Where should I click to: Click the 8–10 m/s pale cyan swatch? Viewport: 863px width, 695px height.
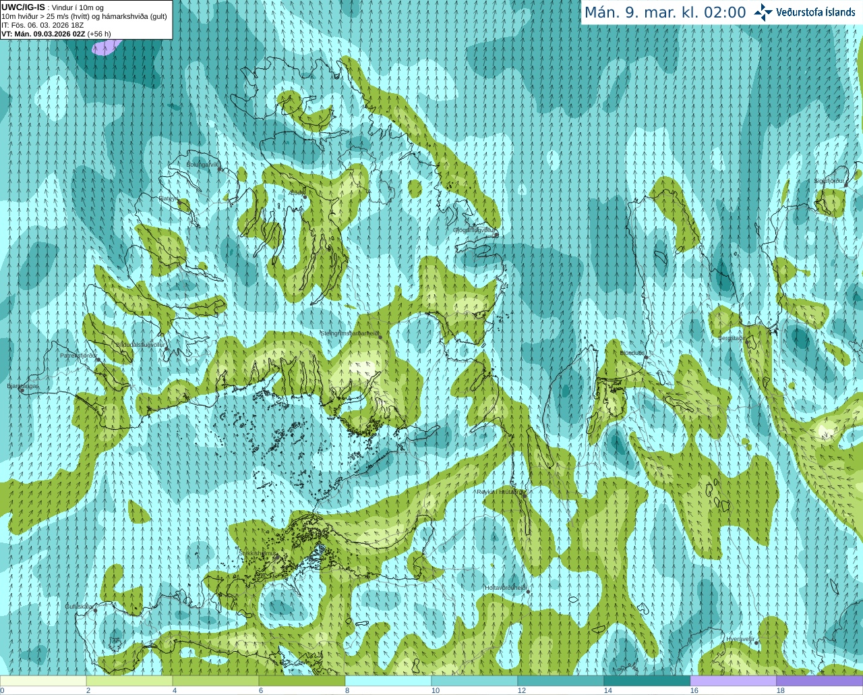coord(388,681)
